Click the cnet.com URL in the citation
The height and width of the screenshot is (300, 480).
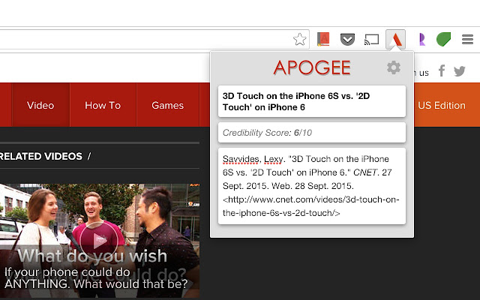click(x=311, y=206)
